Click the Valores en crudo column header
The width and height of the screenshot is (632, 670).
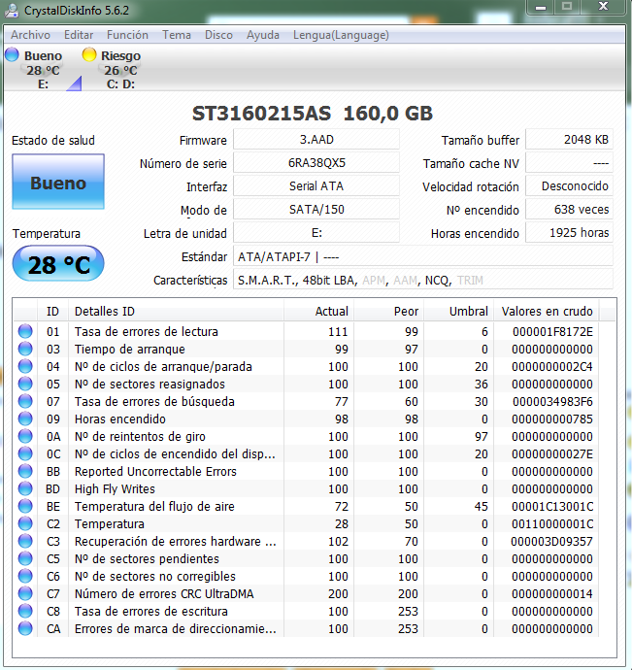[x=547, y=311]
